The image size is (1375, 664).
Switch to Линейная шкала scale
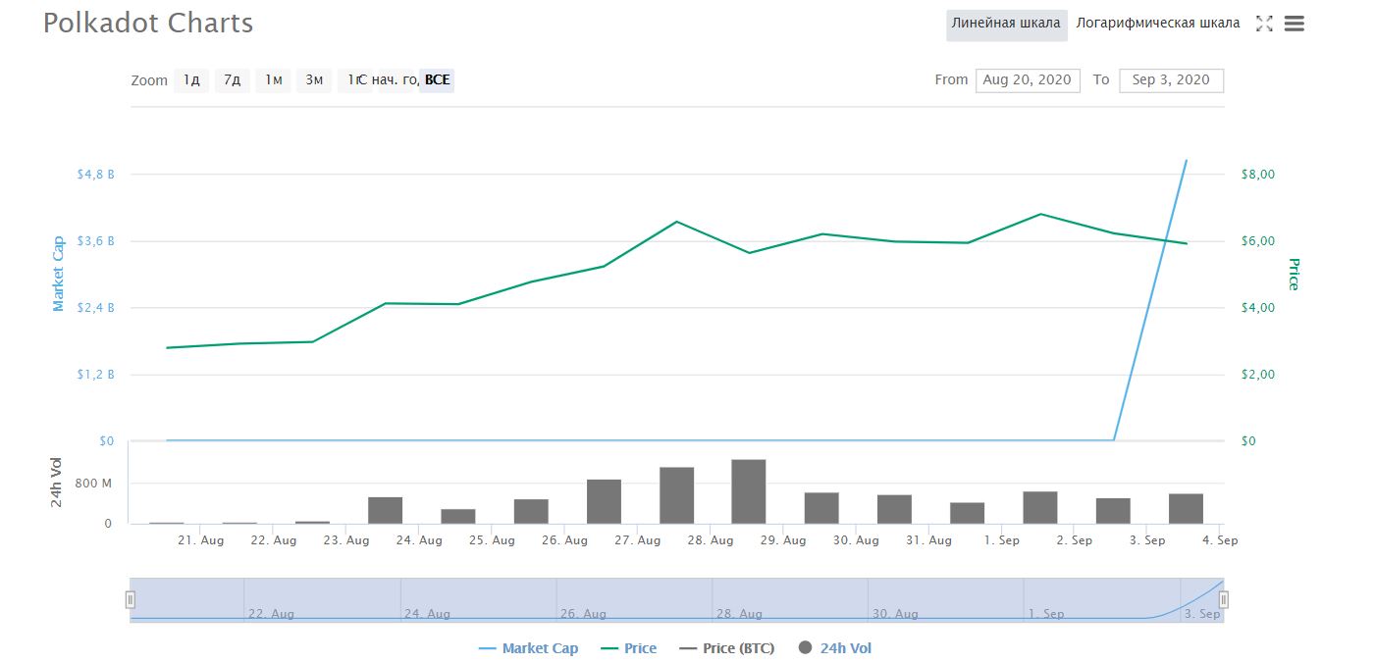pos(1007,24)
